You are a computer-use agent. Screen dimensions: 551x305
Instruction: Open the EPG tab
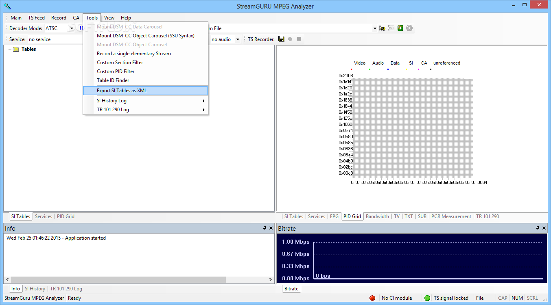[x=334, y=216]
